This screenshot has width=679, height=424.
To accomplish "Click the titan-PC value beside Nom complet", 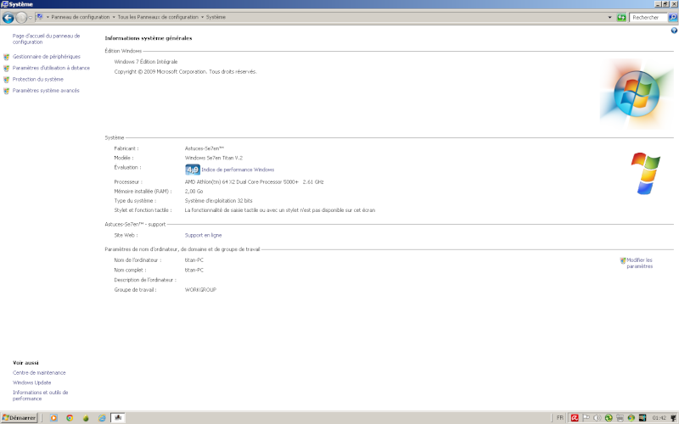I will point(194,270).
